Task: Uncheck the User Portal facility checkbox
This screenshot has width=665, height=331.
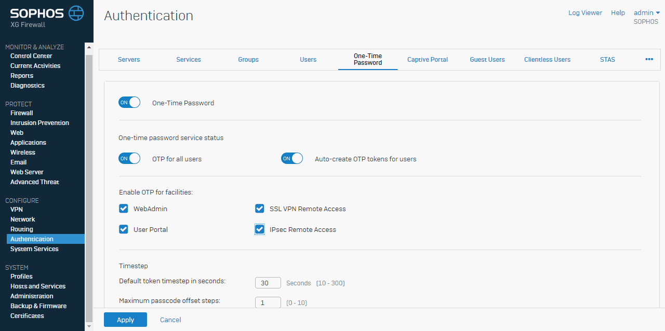Action: click(x=124, y=229)
